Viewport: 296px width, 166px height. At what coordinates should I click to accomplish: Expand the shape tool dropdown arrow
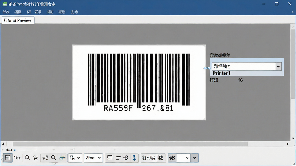click(79, 158)
